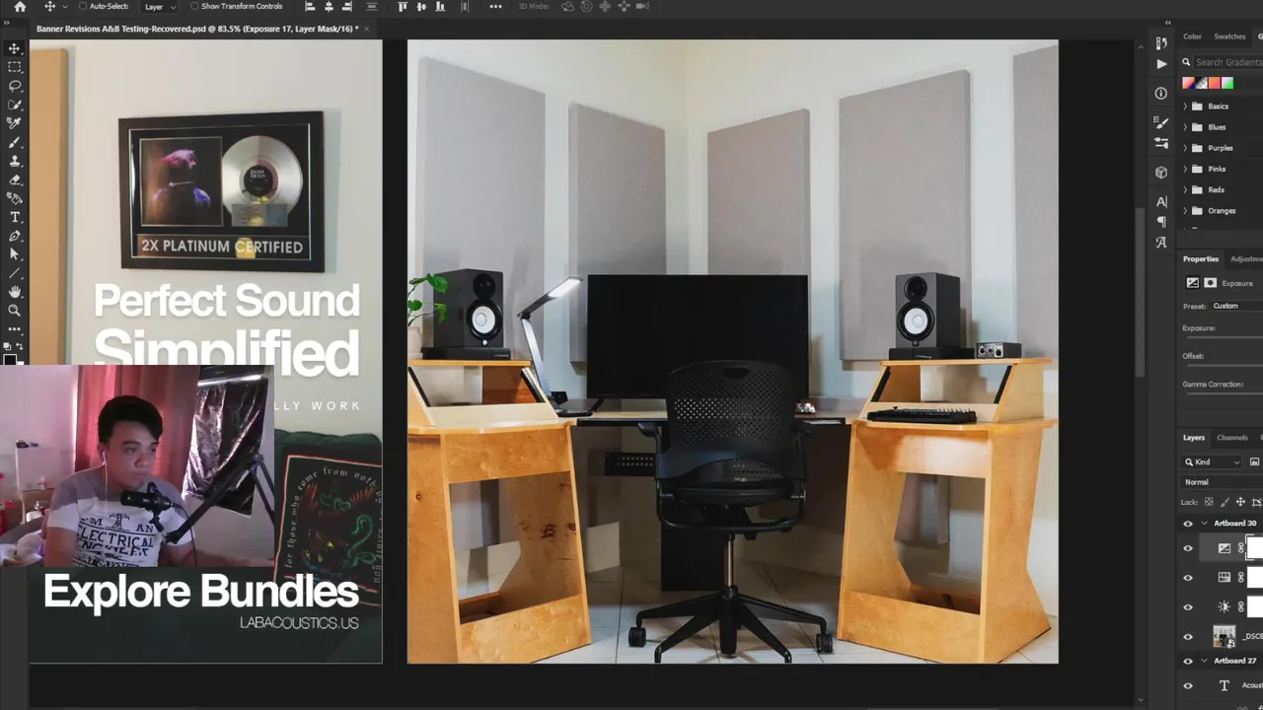The height and width of the screenshot is (710, 1263).
Task: Expand the Pinks gradient folder
Action: point(1185,169)
